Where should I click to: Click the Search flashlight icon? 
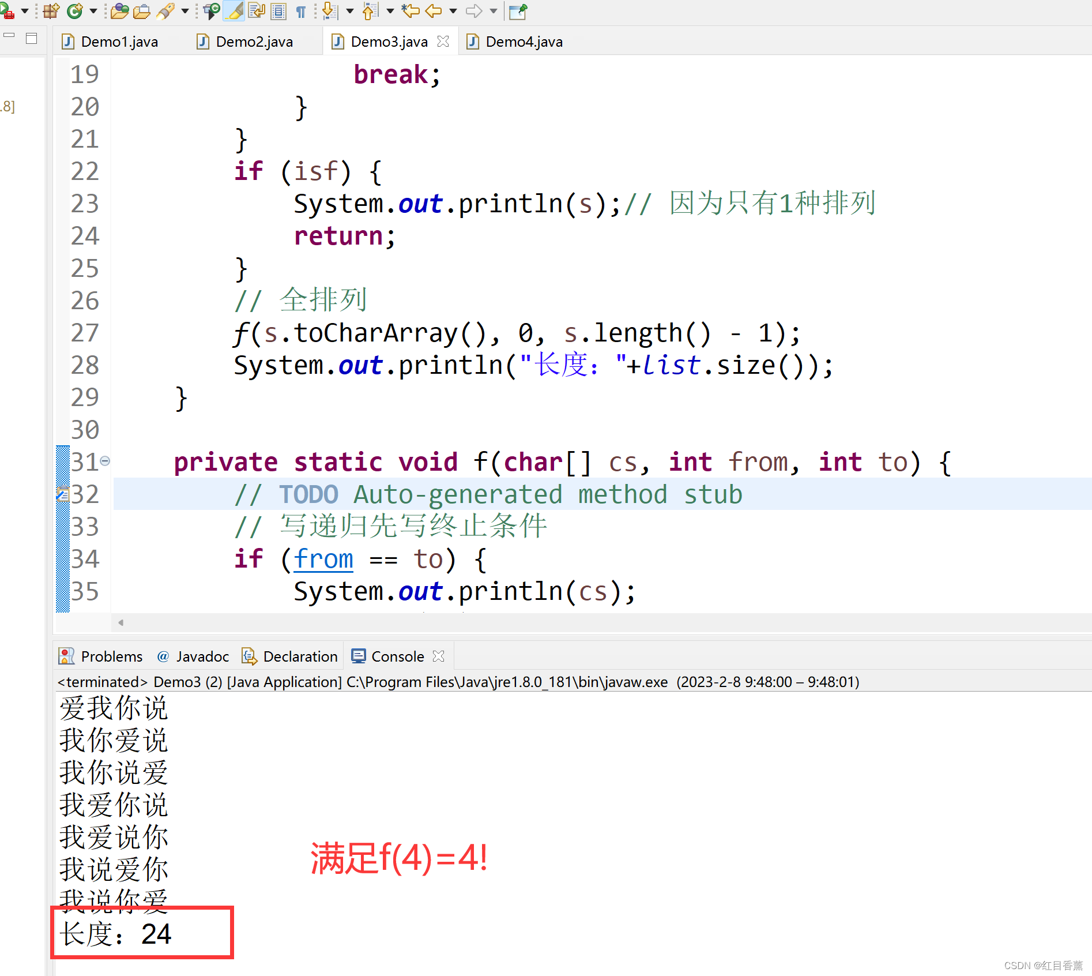coord(166,10)
